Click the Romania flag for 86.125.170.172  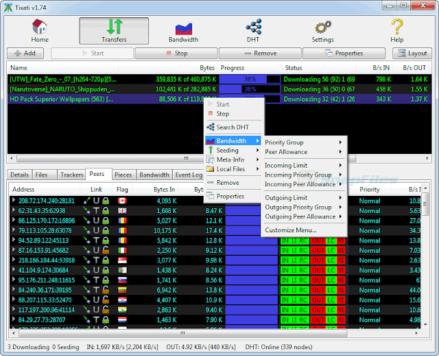point(122,221)
